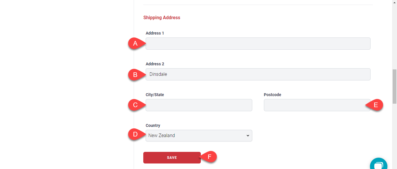Viewport: 397px width, 169px height.
Task: Click the red E annotation marker
Action: coord(376,105)
